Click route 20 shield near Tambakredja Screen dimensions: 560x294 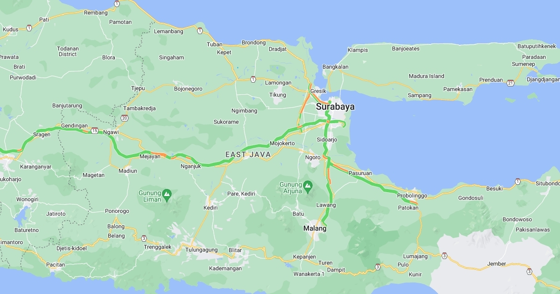124,118
